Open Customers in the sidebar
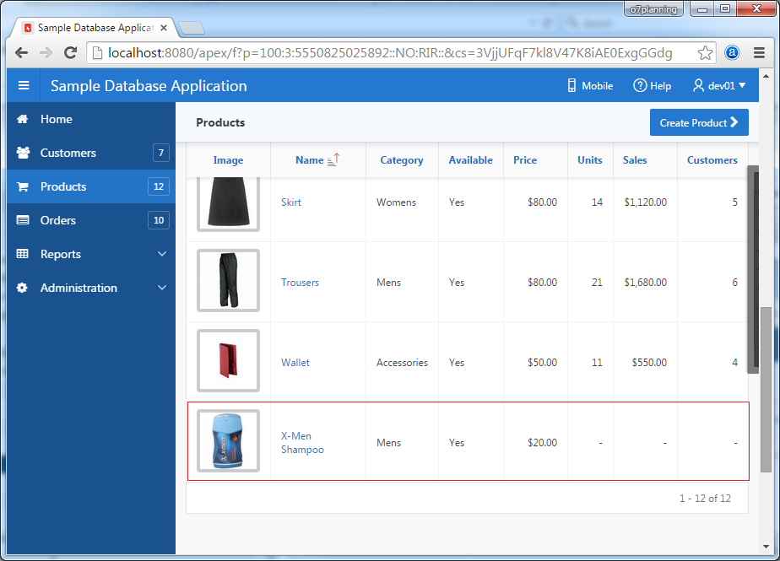The image size is (780, 561). tap(91, 153)
